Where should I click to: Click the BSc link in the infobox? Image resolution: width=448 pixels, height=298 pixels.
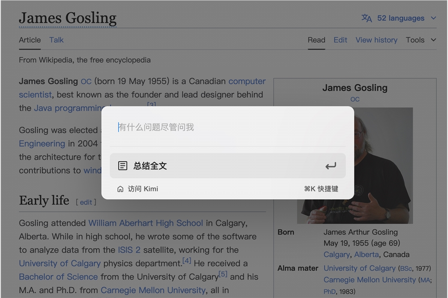click(x=406, y=268)
